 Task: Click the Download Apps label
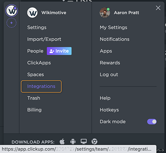click(x=33, y=142)
